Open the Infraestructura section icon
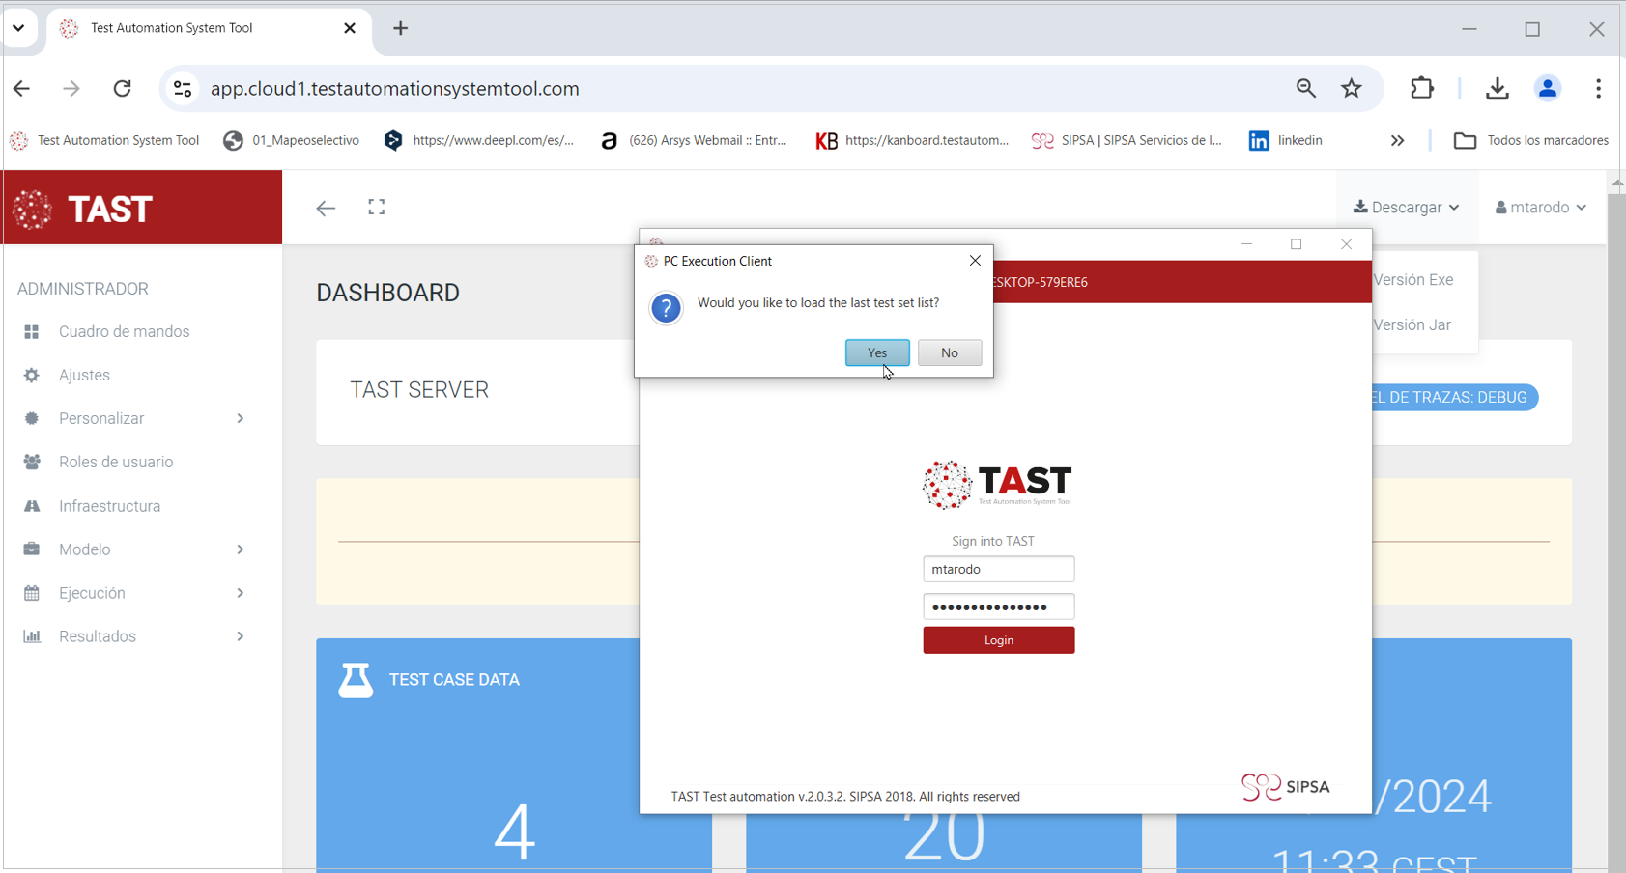 click(32, 505)
